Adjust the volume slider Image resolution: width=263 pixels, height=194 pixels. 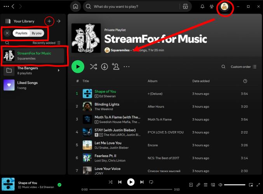pyautogui.click(x=235, y=185)
